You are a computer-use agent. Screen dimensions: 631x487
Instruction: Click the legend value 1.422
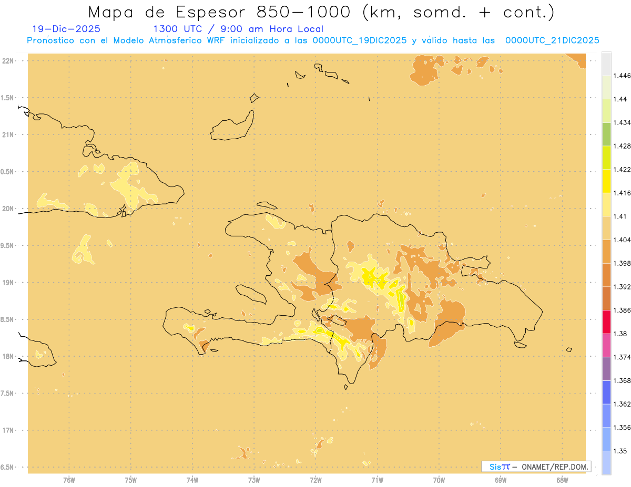point(623,169)
